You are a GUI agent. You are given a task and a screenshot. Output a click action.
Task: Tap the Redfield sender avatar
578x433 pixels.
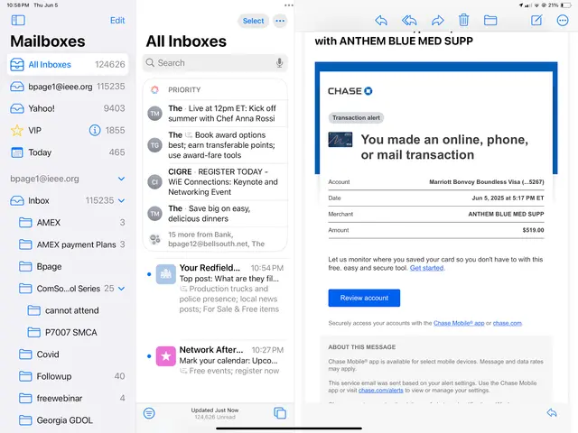point(166,274)
